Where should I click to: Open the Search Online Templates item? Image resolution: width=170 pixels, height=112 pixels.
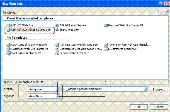[74, 53]
